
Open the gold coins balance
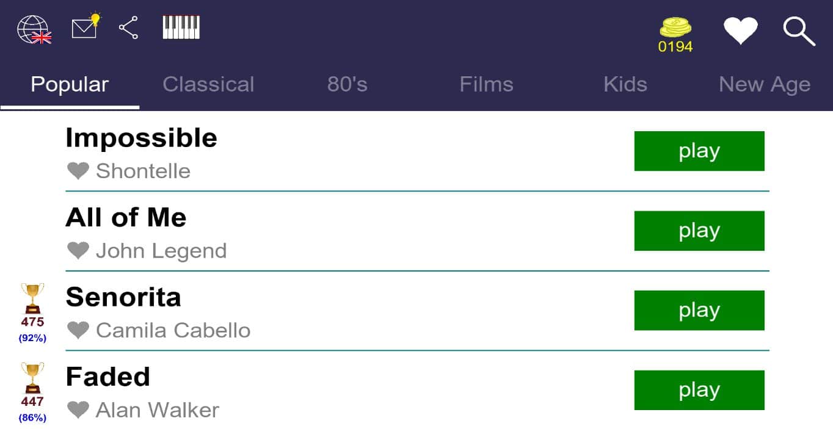tap(675, 34)
